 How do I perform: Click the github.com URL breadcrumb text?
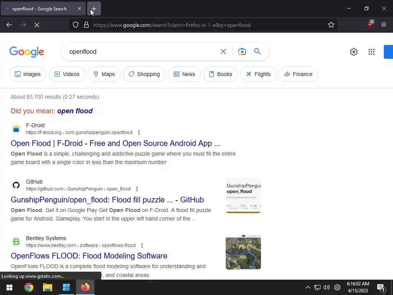click(x=78, y=189)
